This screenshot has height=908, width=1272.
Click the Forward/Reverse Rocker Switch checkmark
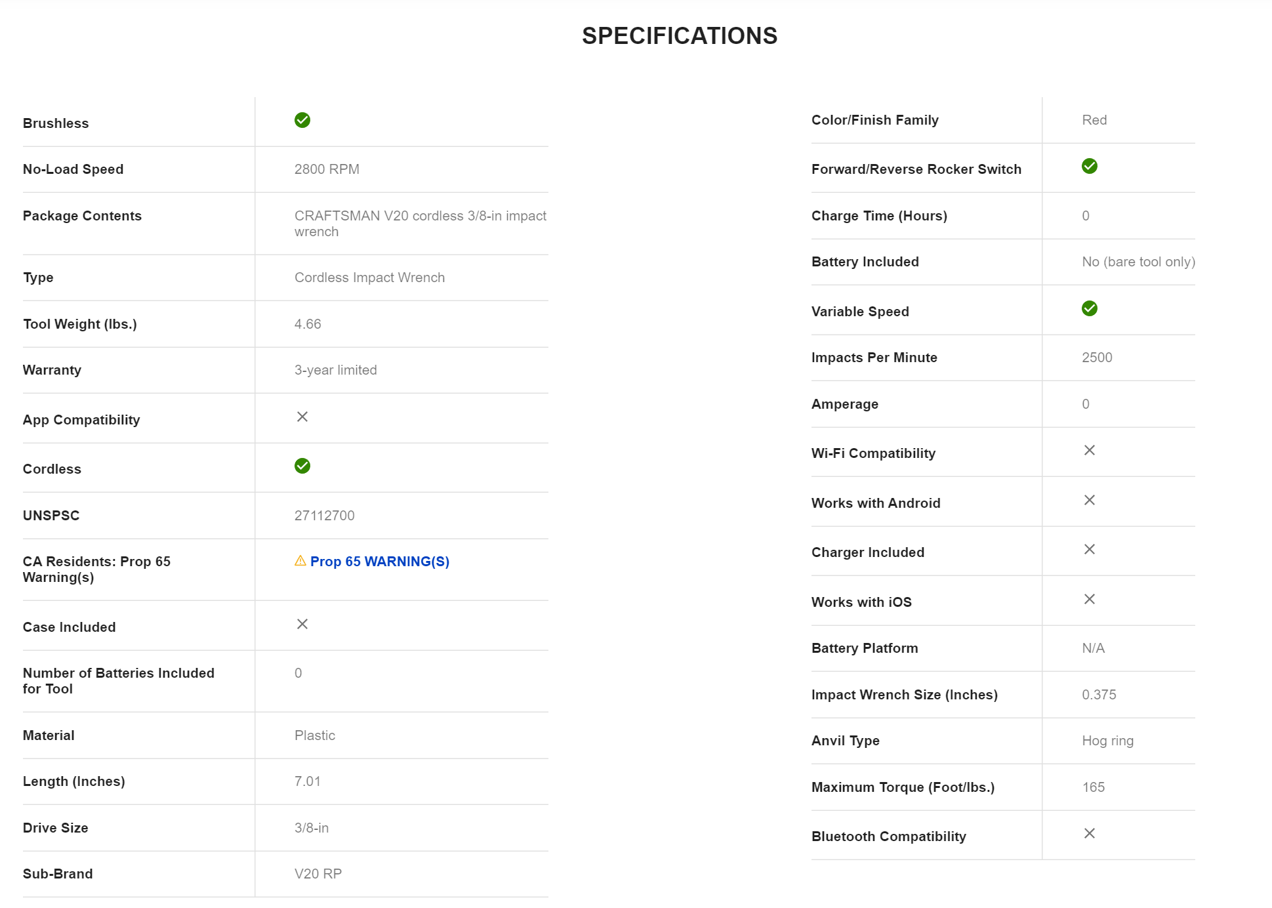click(x=1089, y=166)
